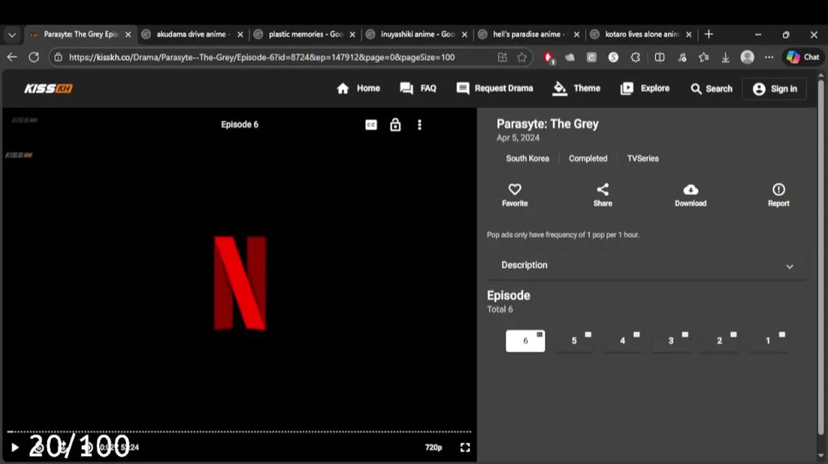Open the browser Downloads panel
Screen dimensions: 828x464
click(725, 57)
